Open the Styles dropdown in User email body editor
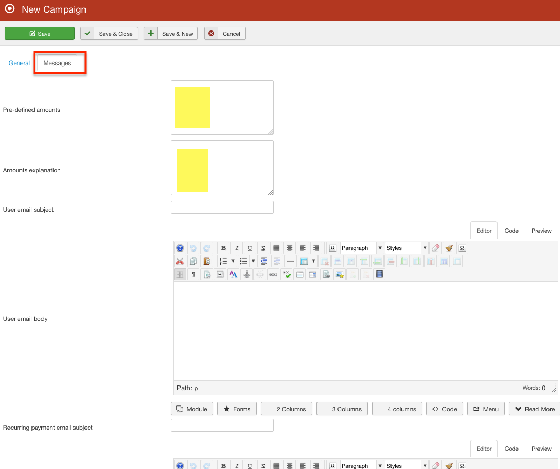 406,248
